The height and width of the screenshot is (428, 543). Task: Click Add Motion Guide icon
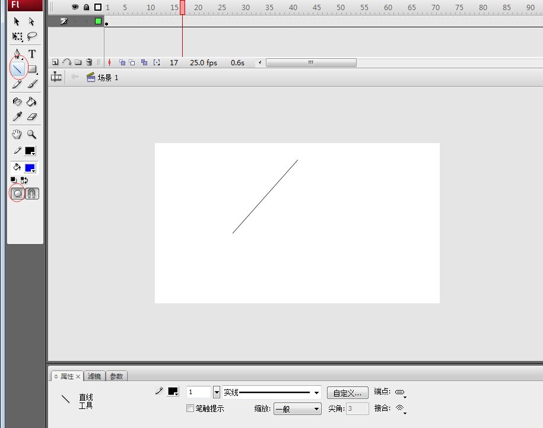(x=67, y=62)
